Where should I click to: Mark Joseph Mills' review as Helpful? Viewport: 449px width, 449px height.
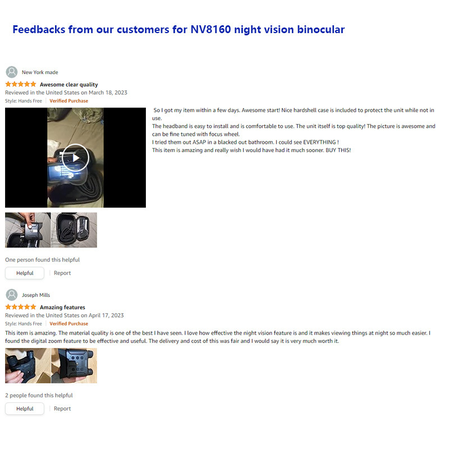pos(25,409)
